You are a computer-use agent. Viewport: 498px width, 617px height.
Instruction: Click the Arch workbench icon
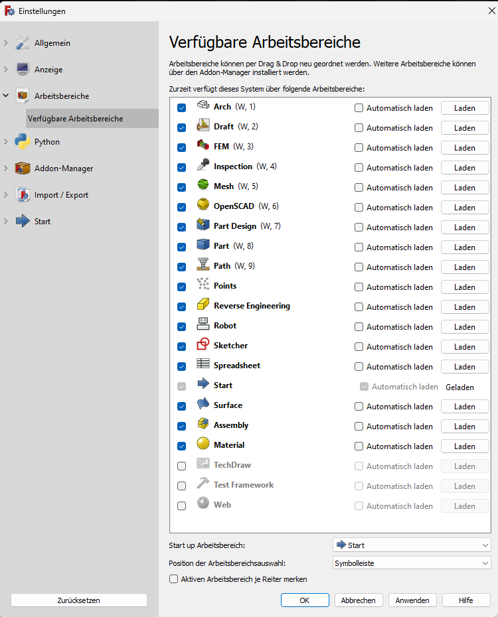pos(203,106)
